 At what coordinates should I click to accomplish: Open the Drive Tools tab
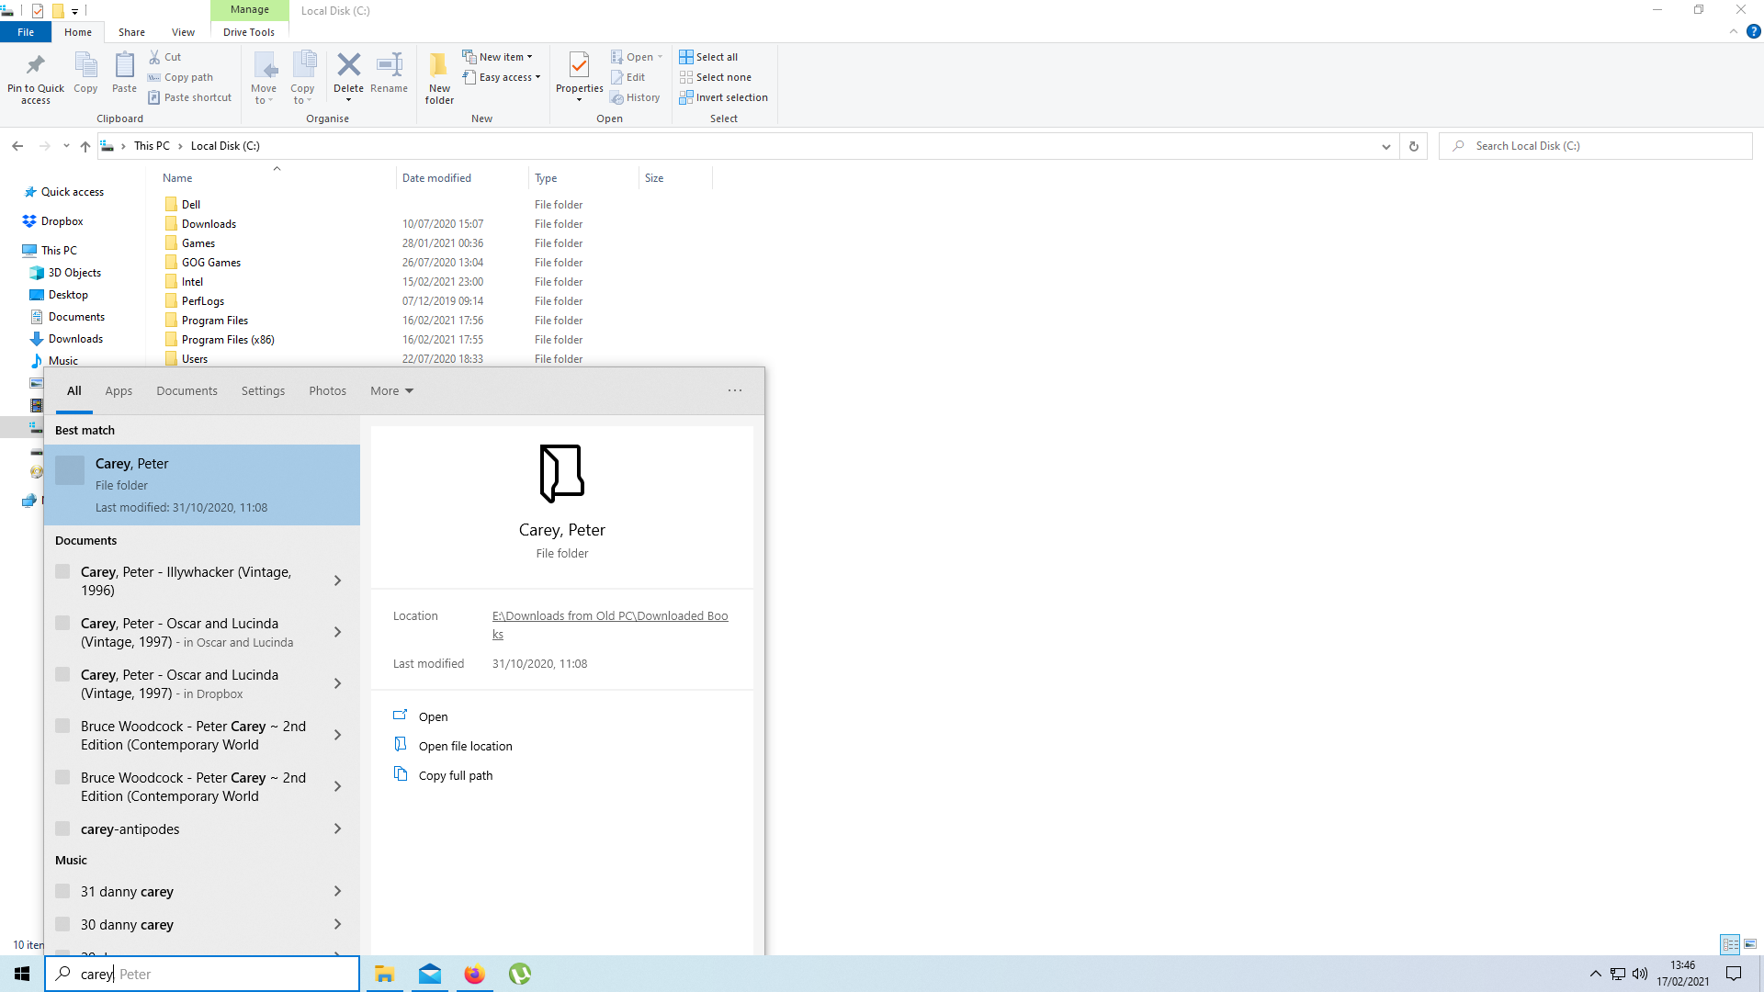[x=249, y=32]
